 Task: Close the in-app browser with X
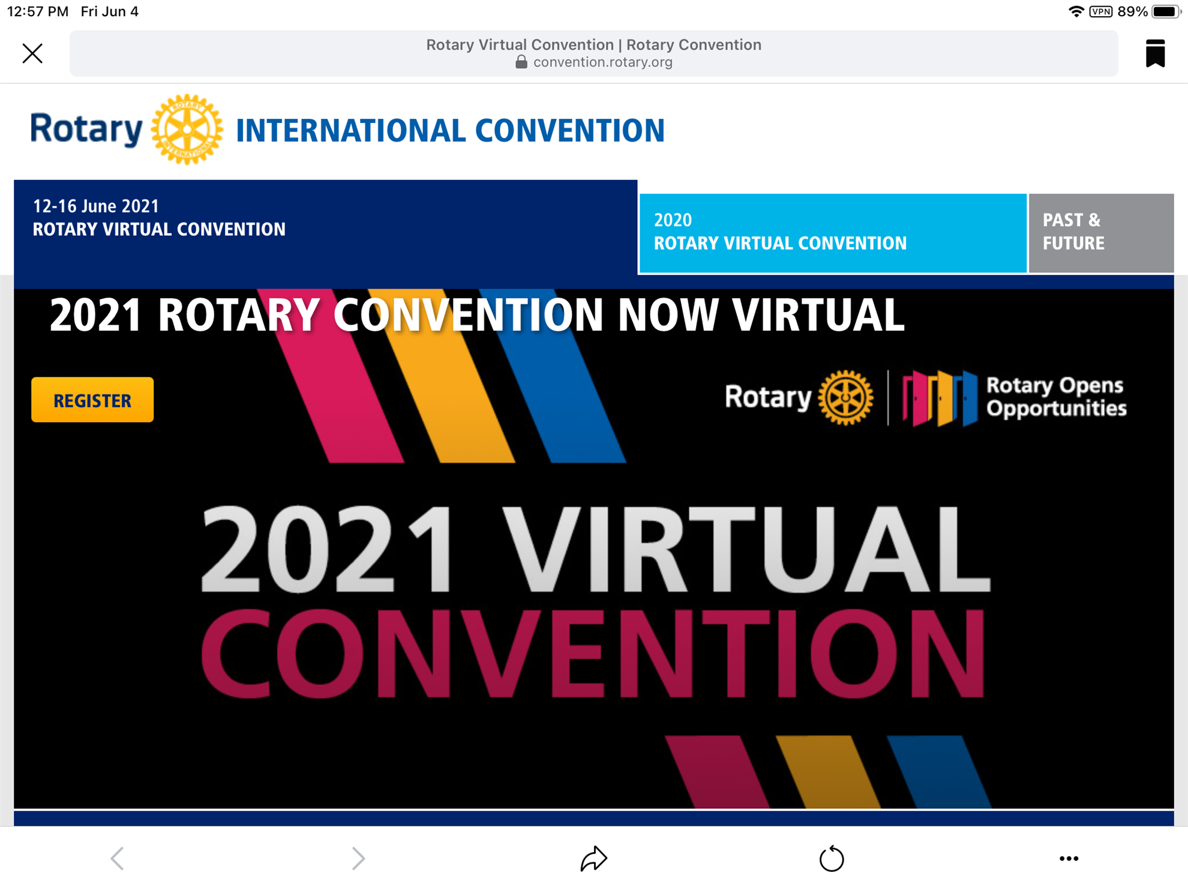point(32,53)
